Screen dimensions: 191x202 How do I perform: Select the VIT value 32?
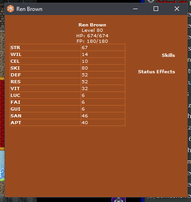[x=85, y=89]
